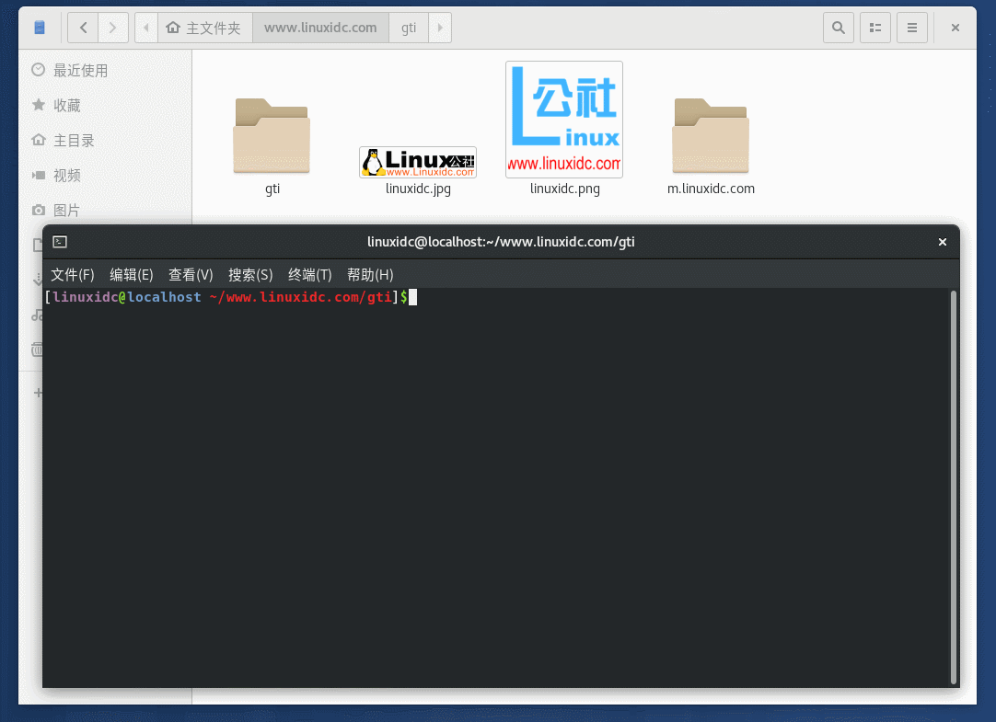Open the 编辑(E) menu in the terminal
This screenshot has height=722, width=996.
pos(131,274)
